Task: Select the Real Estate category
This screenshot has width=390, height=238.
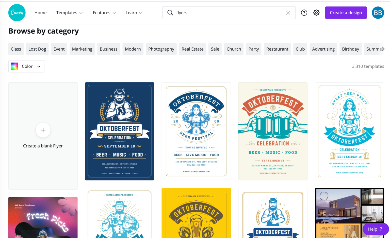Action: coord(193,49)
